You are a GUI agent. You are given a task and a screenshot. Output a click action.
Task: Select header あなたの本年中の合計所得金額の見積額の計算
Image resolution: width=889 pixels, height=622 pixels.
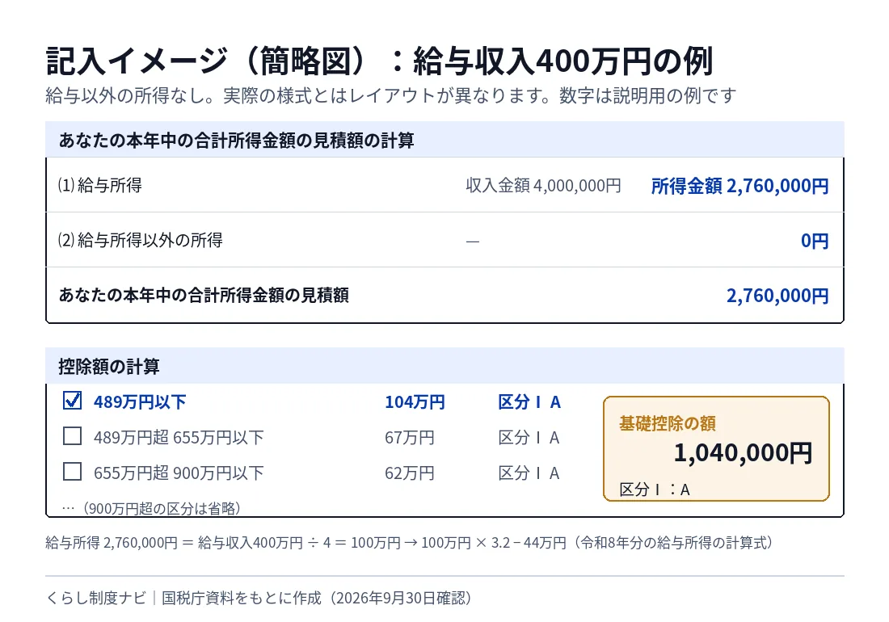point(237,140)
